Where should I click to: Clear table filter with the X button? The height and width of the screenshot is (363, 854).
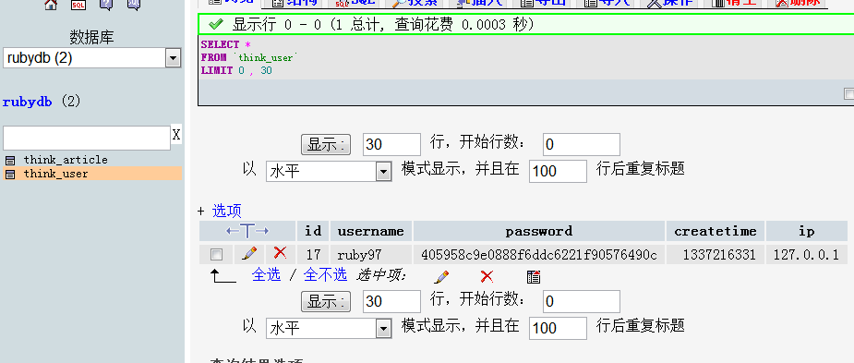(176, 135)
